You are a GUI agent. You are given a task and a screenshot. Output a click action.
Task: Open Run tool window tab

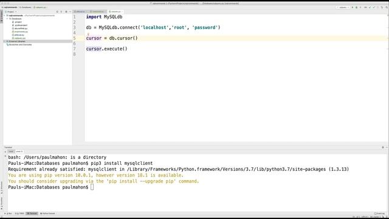click(9, 214)
